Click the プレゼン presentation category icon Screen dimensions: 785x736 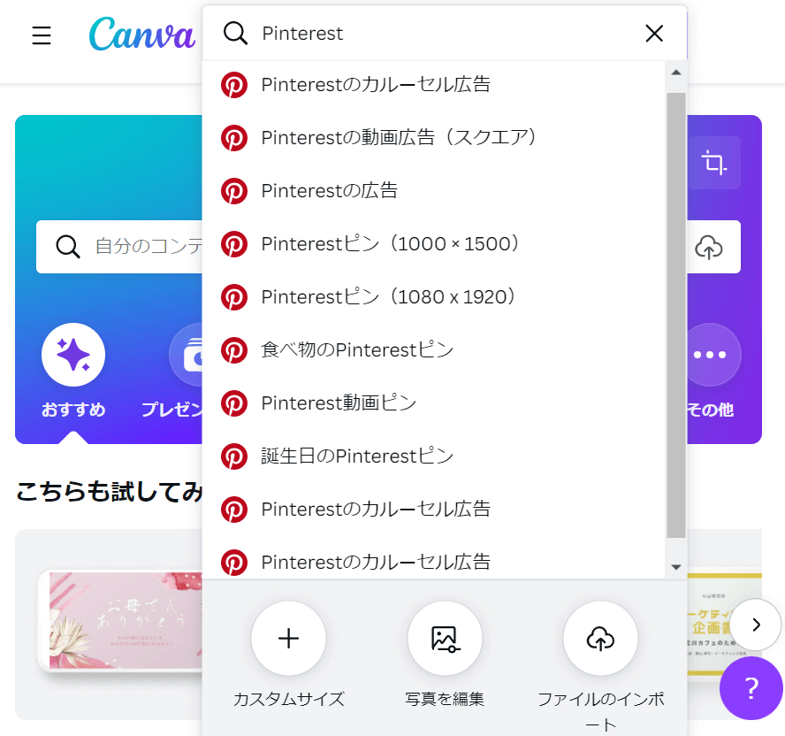(187, 353)
